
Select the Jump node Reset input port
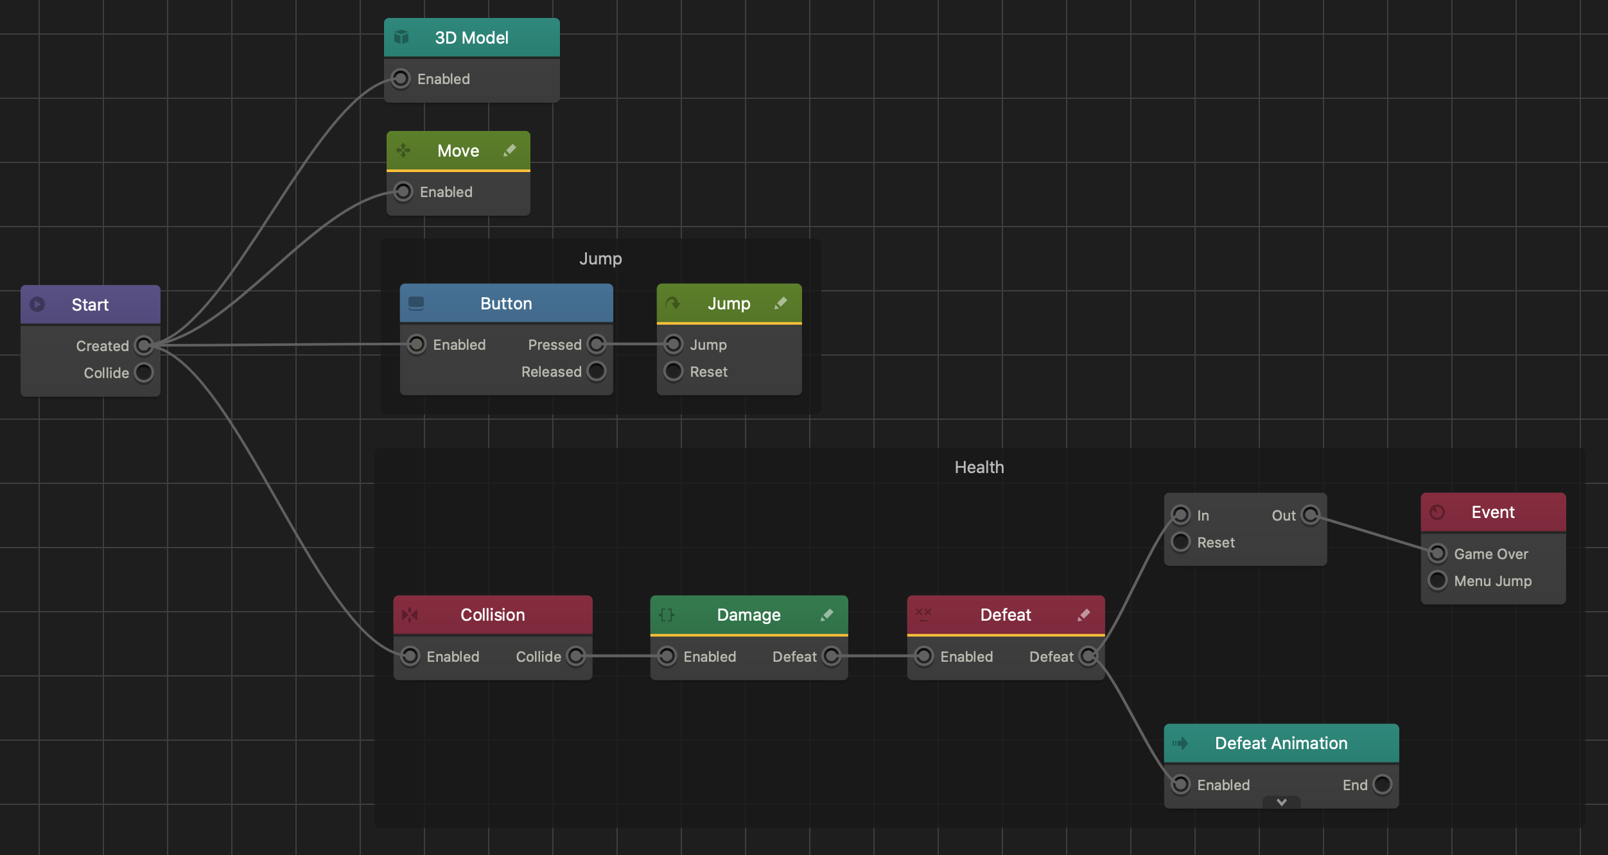pos(673,371)
